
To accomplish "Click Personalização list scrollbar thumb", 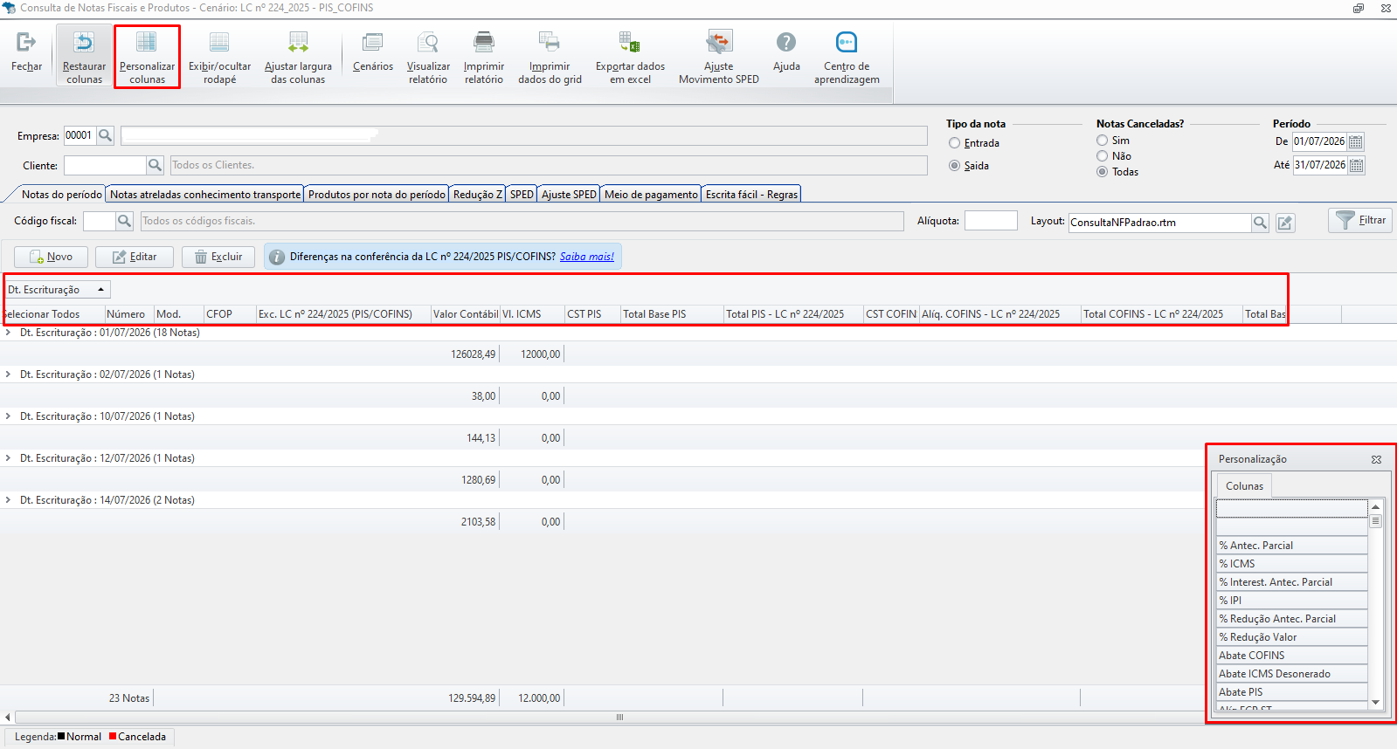I will (1375, 520).
